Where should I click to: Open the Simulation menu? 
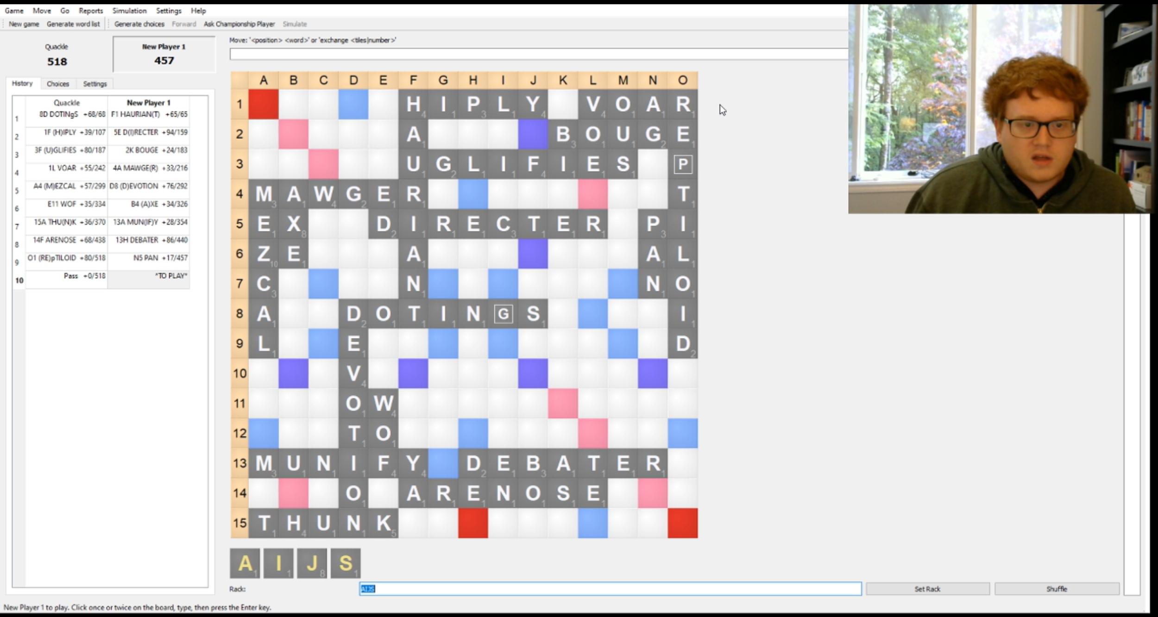(129, 11)
